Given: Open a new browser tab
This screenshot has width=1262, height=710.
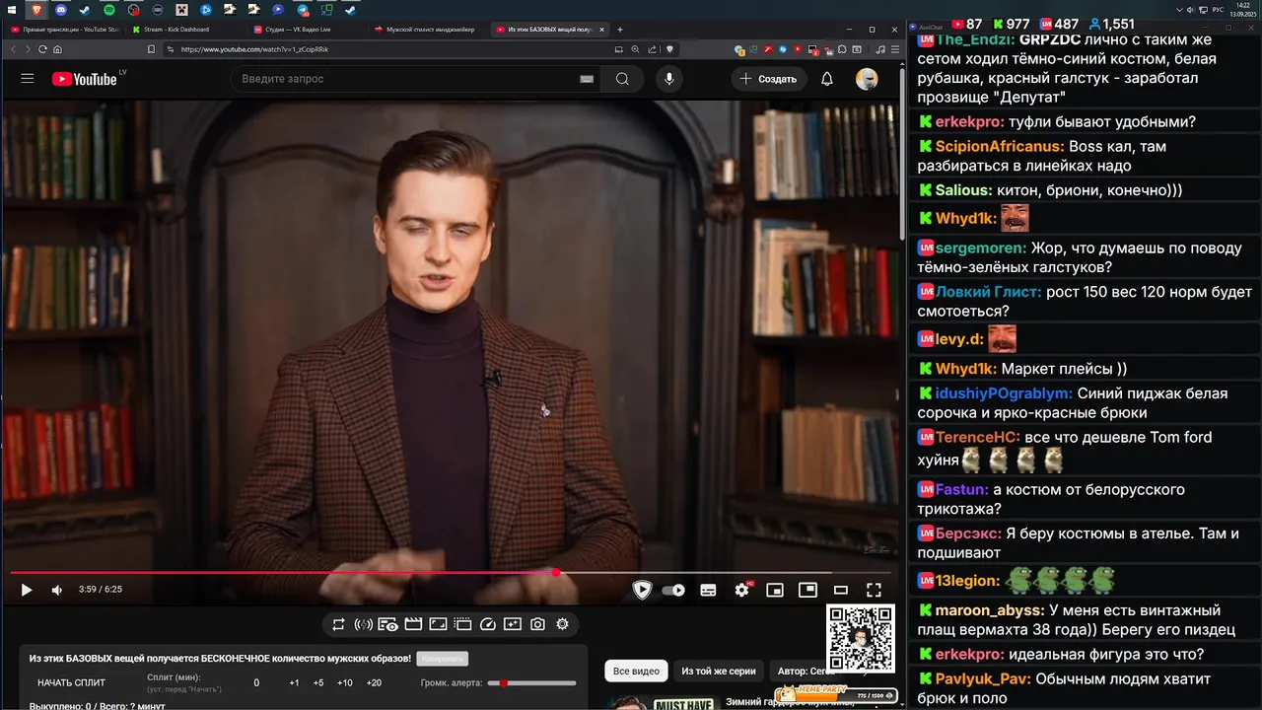Looking at the screenshot, I should point(620,30).
